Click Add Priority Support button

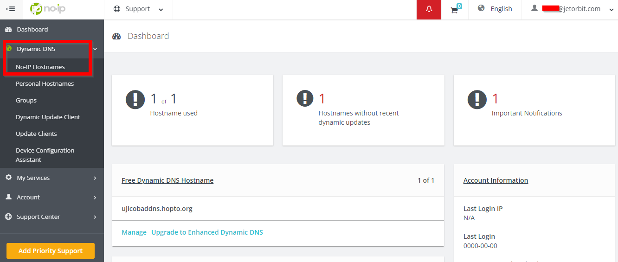pos(51,251)
